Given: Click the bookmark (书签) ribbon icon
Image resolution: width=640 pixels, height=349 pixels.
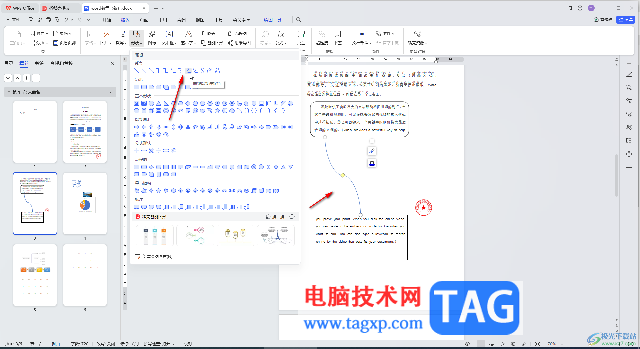Looking at the screenshot, I should point(338,38).
